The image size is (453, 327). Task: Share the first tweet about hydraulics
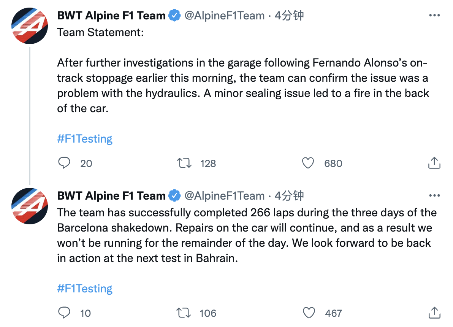[x=434, y=163]
